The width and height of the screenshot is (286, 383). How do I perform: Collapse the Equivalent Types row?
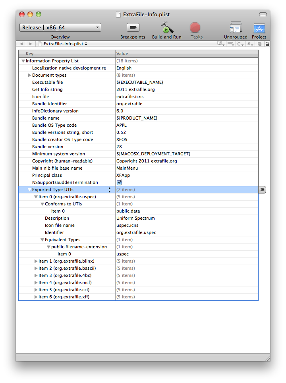pos(42,240)
